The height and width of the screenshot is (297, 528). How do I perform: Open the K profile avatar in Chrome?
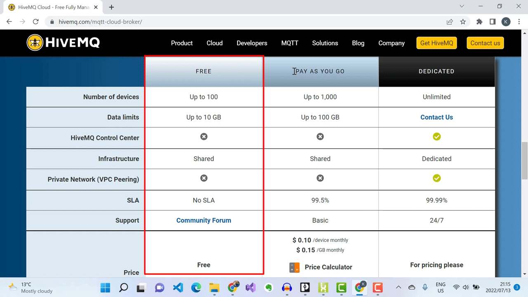(x=506, y=22)
